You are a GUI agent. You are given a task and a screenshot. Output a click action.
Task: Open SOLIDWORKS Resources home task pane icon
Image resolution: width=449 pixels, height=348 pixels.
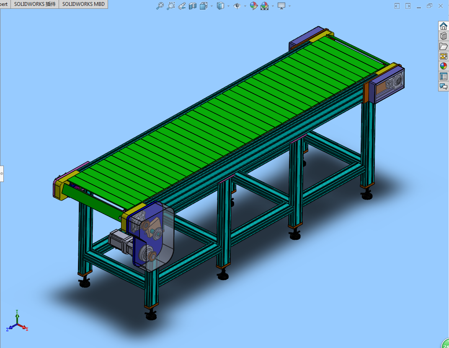tap(443, 26)
